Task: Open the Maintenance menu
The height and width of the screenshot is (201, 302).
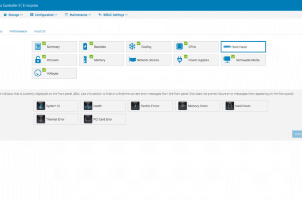Action: click(x=78, y=15)
